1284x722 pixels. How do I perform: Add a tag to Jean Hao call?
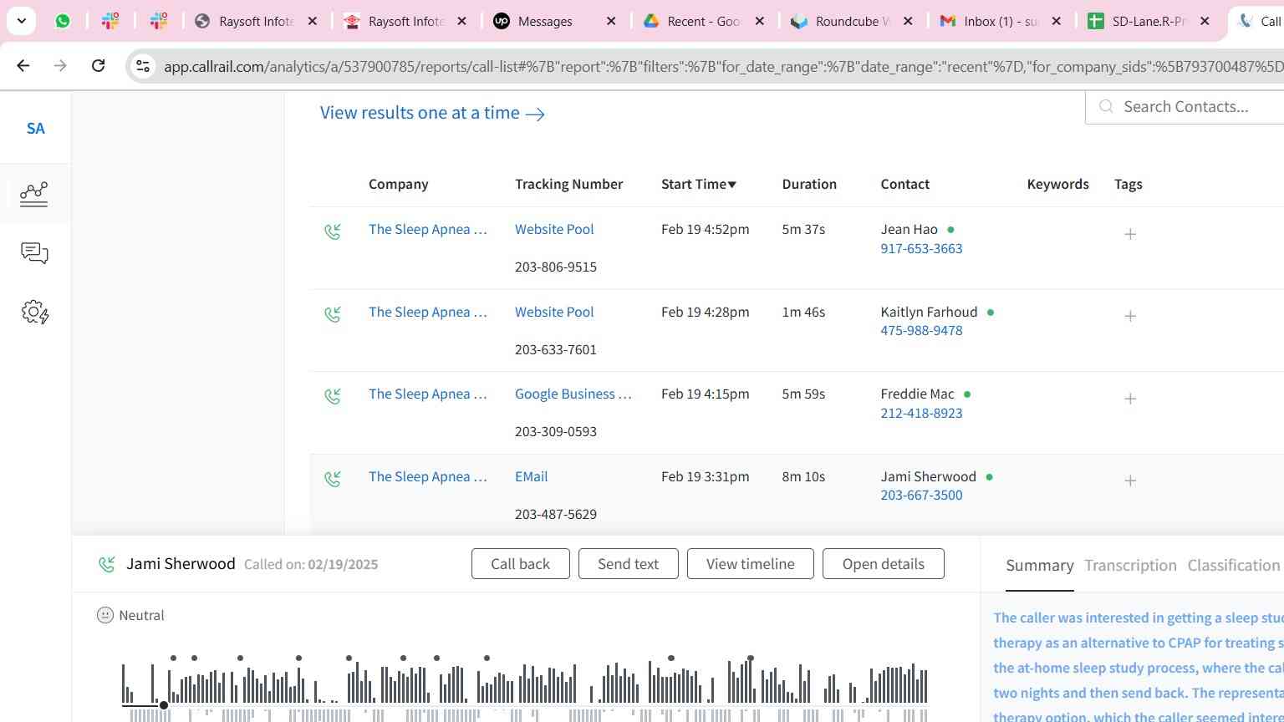[1130, 234]
